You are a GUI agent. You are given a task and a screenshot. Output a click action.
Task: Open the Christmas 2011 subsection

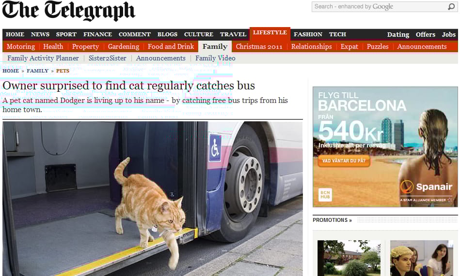tap(259, 46)
